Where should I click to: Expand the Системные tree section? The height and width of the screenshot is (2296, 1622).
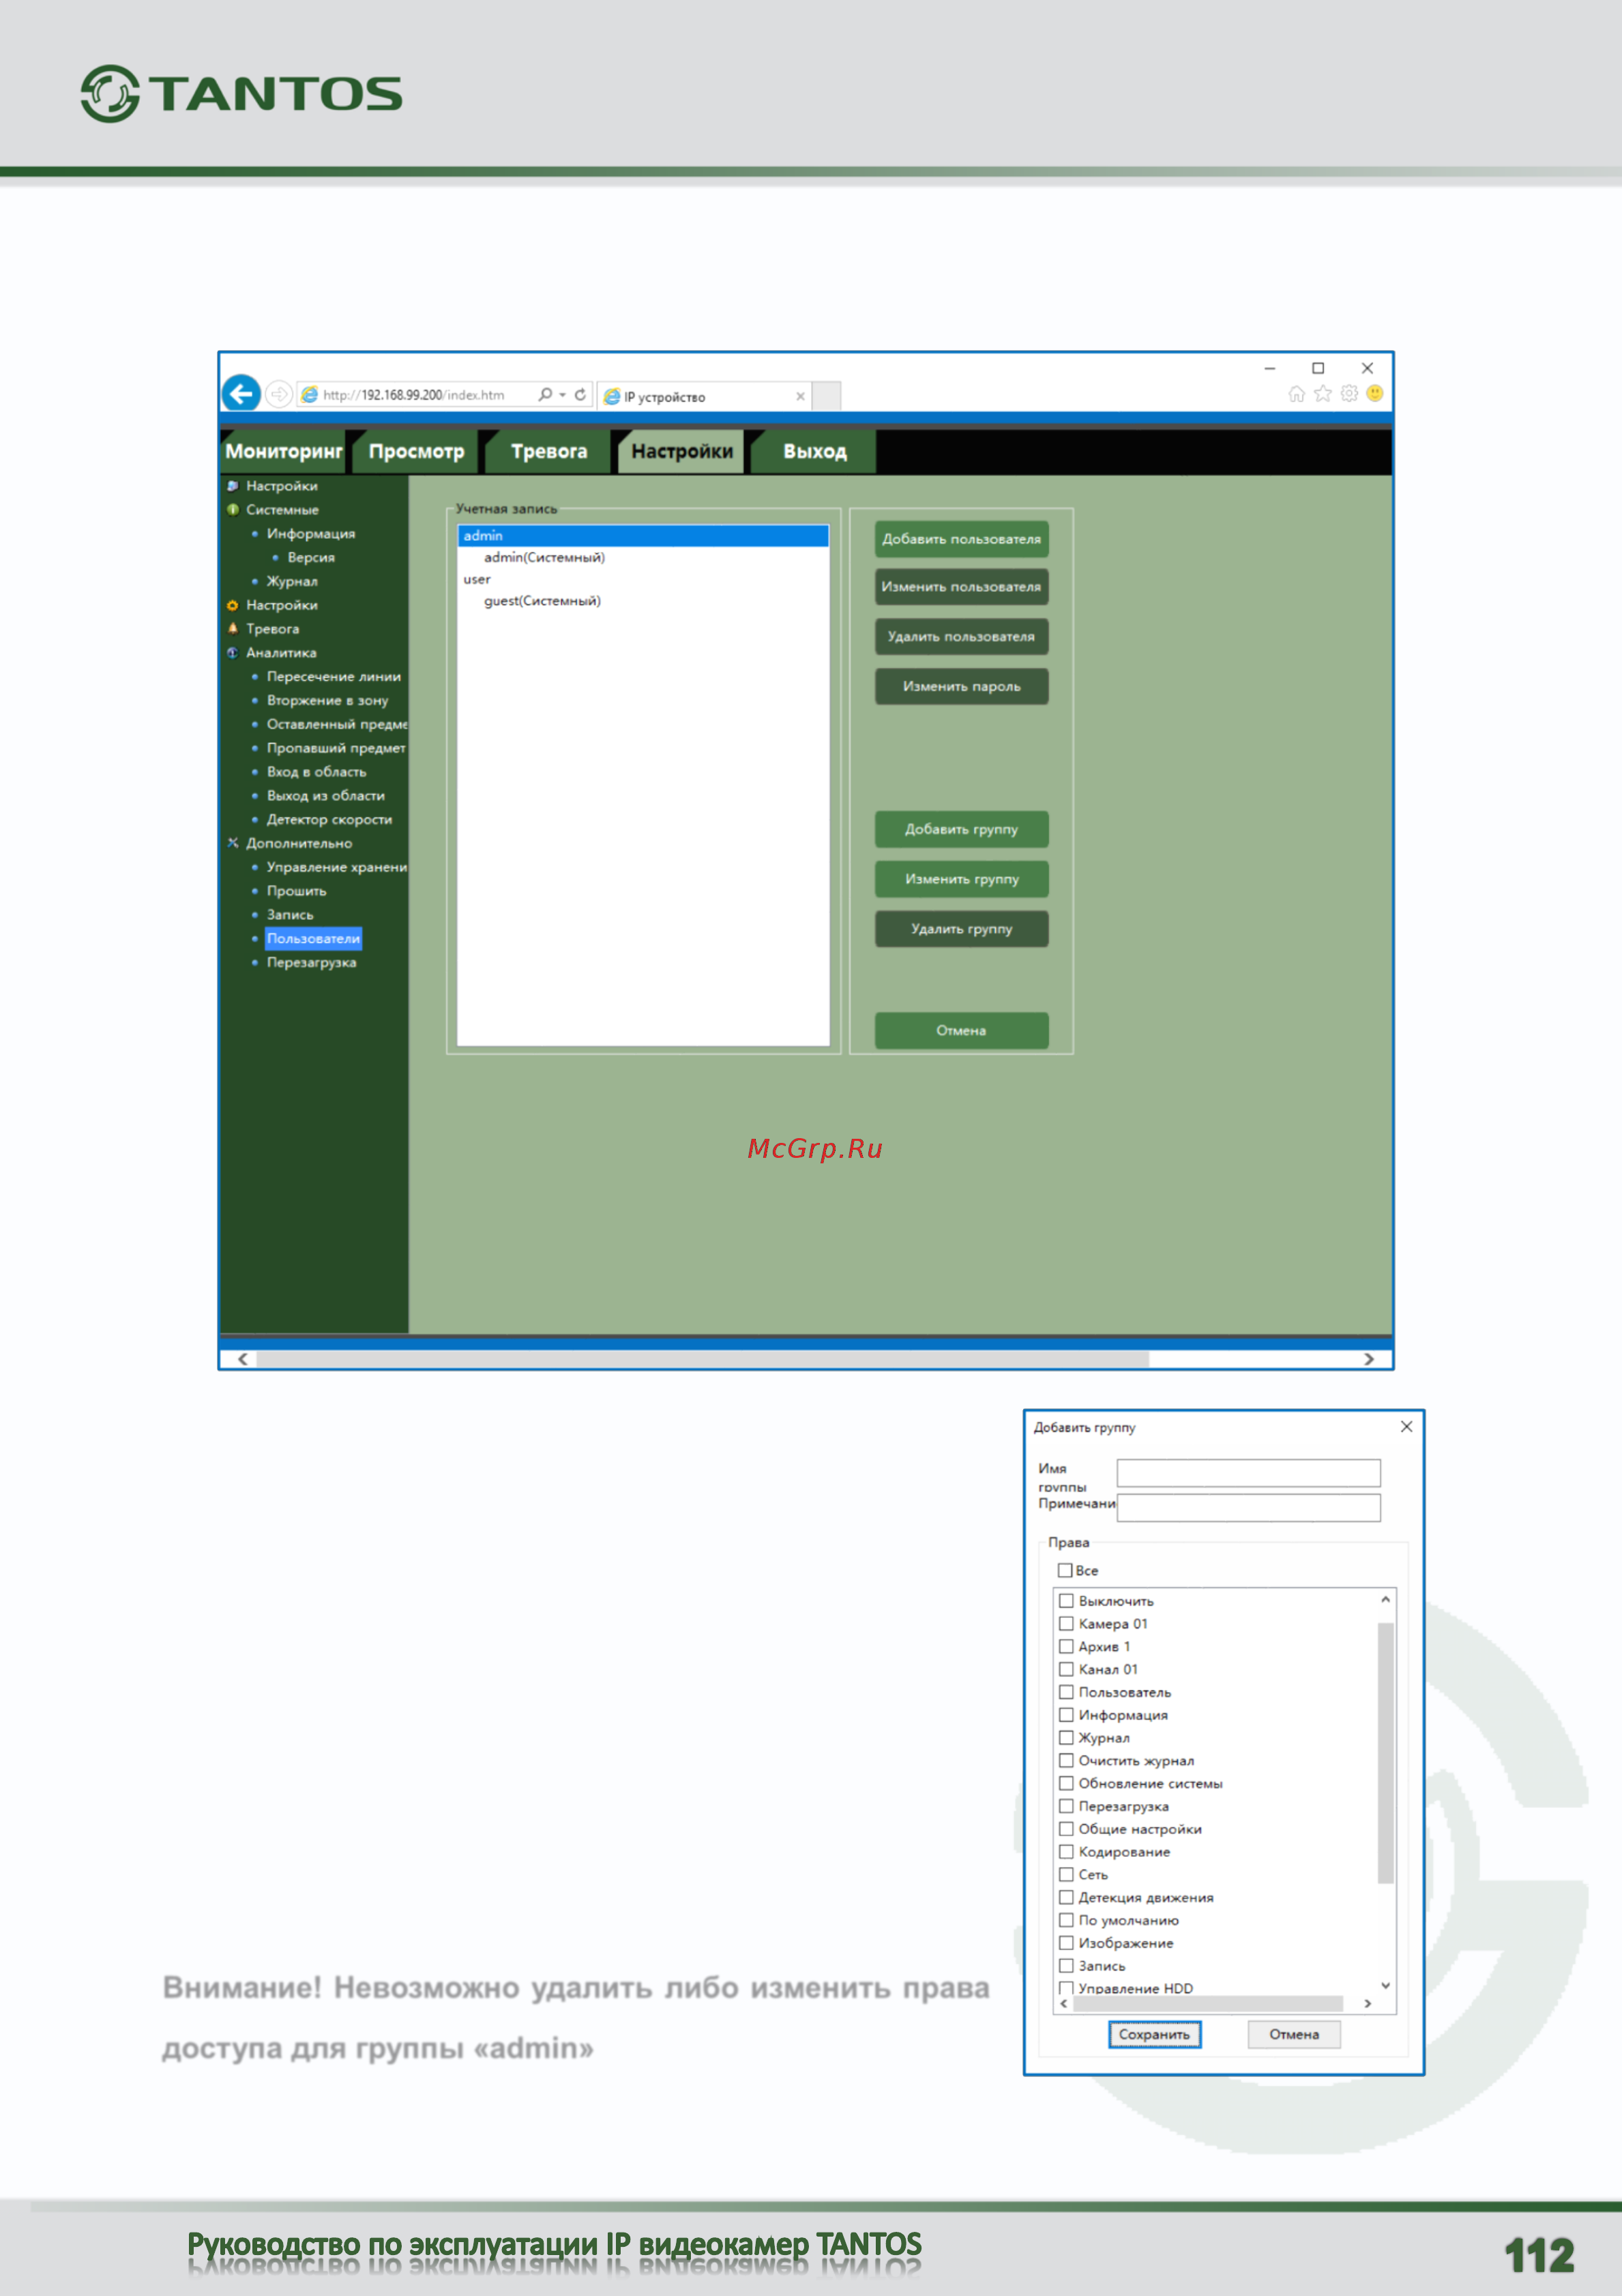point(282,510)
